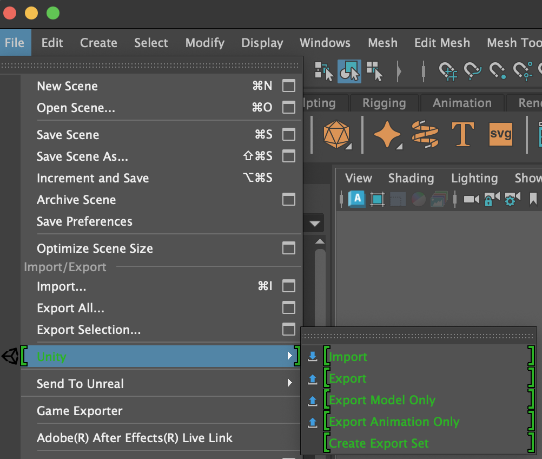Choose Export Model Only from the Unity submenu

point(380,401)
